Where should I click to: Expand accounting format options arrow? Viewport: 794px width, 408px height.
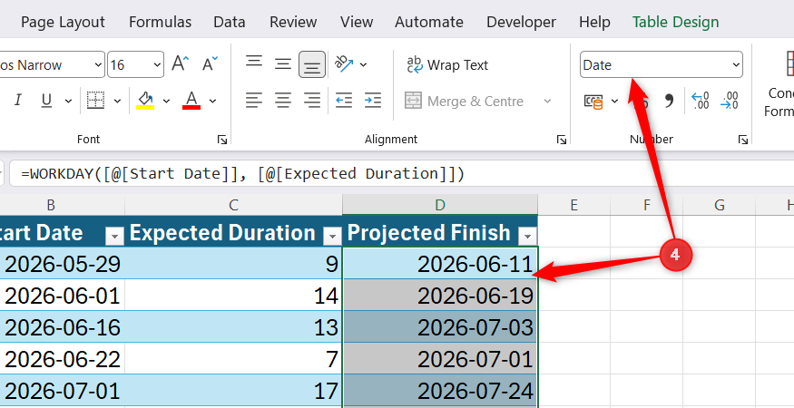click(614, 102)
